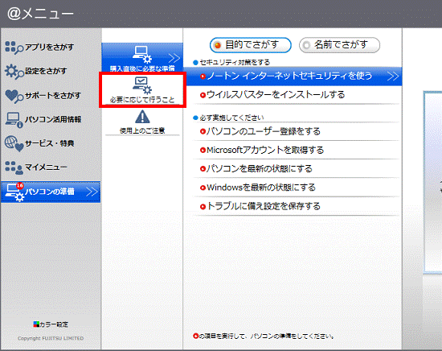Click red bullet beside Windowsを最新の状態にする
The width and height of the screenshot is (442, 351).
click(203, 188)
